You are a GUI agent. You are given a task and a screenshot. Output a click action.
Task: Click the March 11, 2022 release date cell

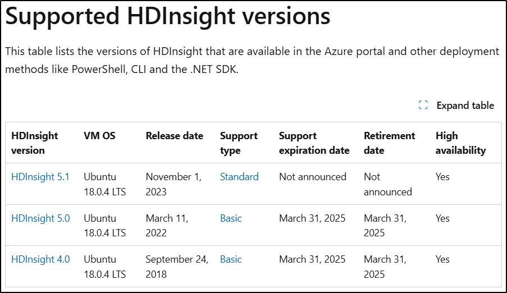click(x=167, y=226)
